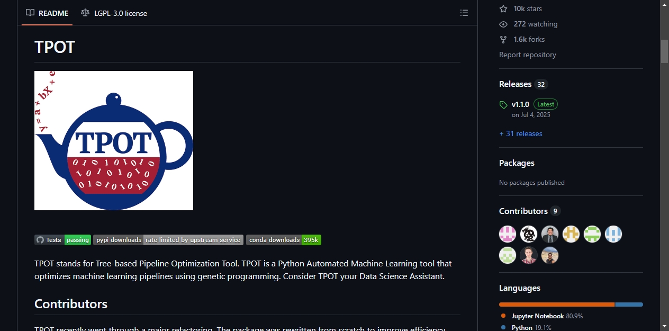Viewport: 669px width, 331px height.
Task: Open the Contributors 9 heading link
Action: tap(530, 211)
